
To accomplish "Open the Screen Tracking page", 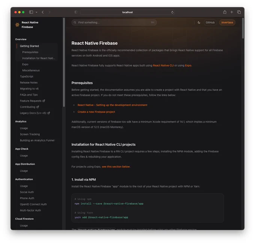I will (x=30, y=134).
